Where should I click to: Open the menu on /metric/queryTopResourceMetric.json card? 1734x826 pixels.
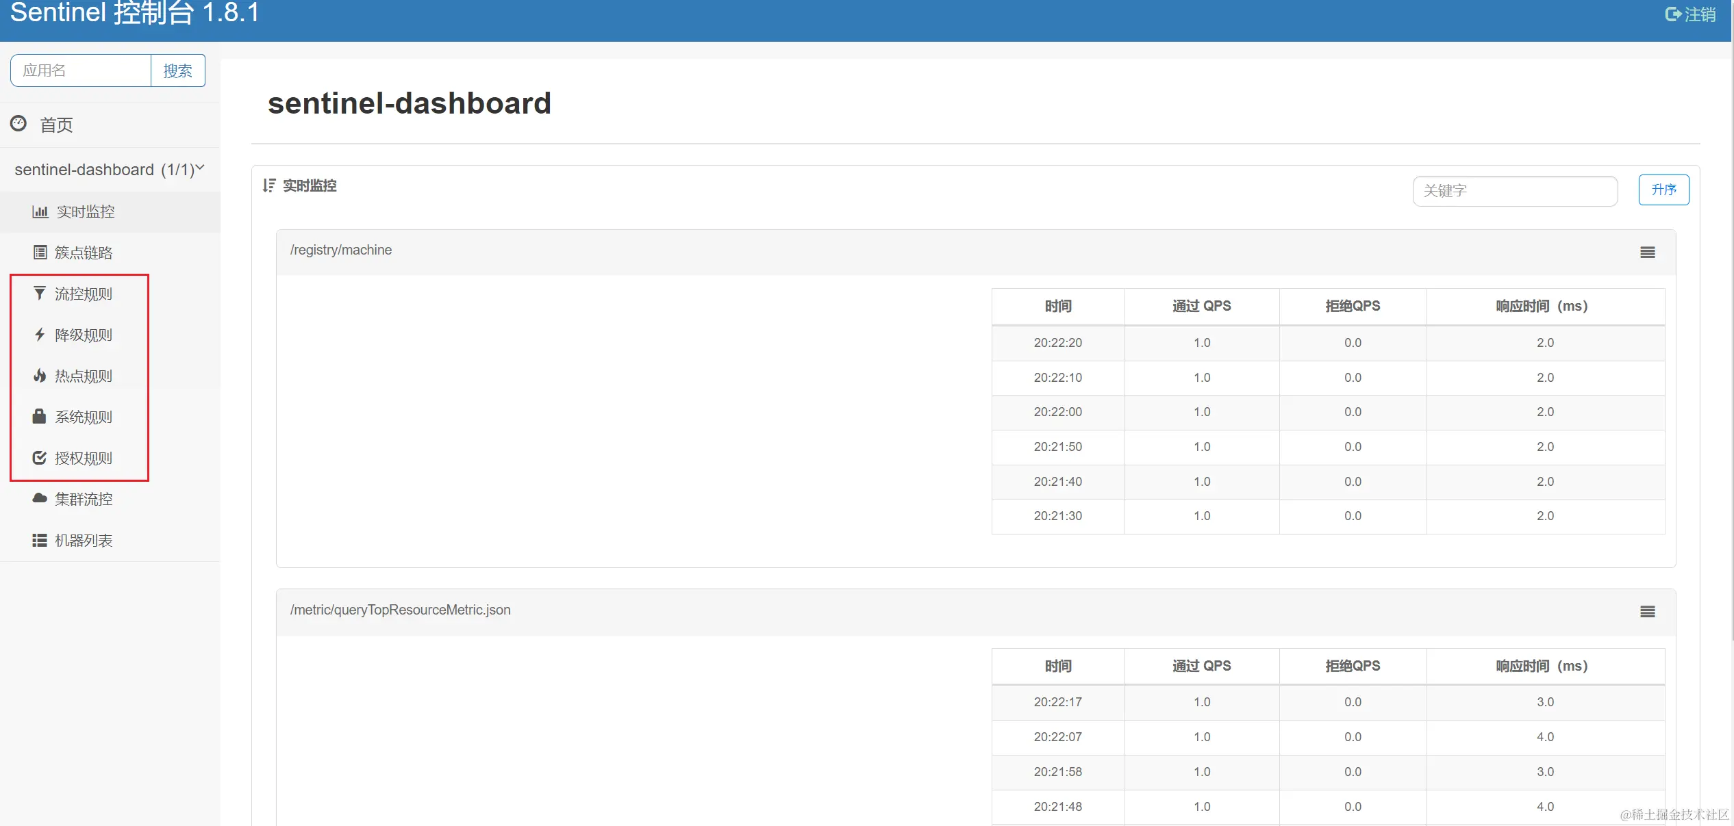1647,611
